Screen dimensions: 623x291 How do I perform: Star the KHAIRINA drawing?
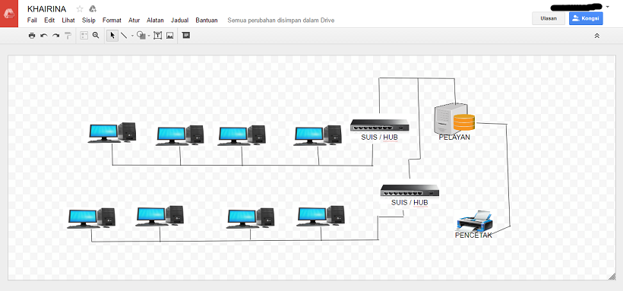(x=80, y=9)
